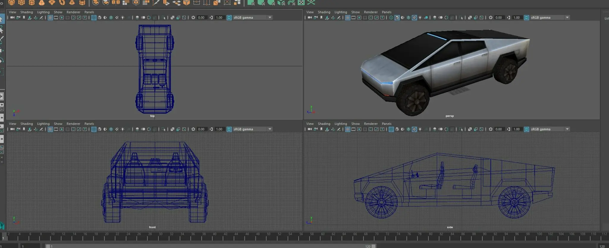
Task: Open sRGB gamma dropdown in side viewport
Action: click(x=550, y=129)
